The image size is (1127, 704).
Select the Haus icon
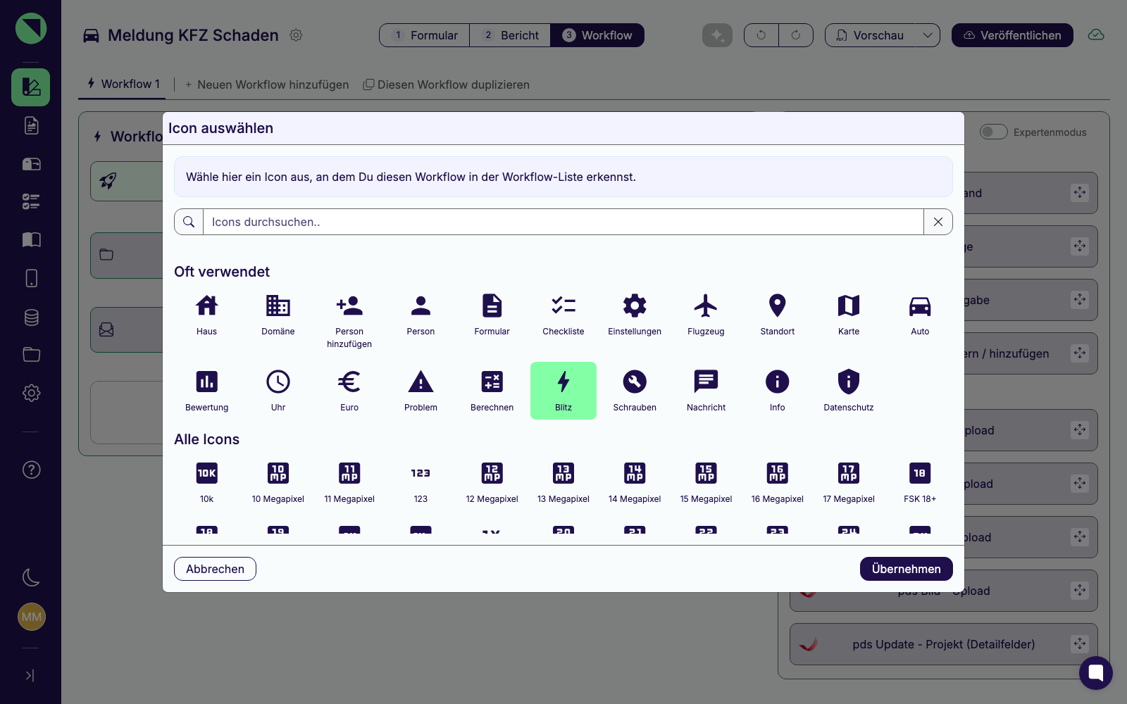206,314
